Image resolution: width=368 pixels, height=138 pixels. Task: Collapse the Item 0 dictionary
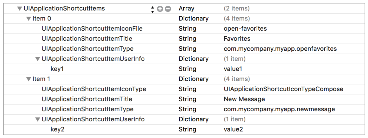point(28,19)
